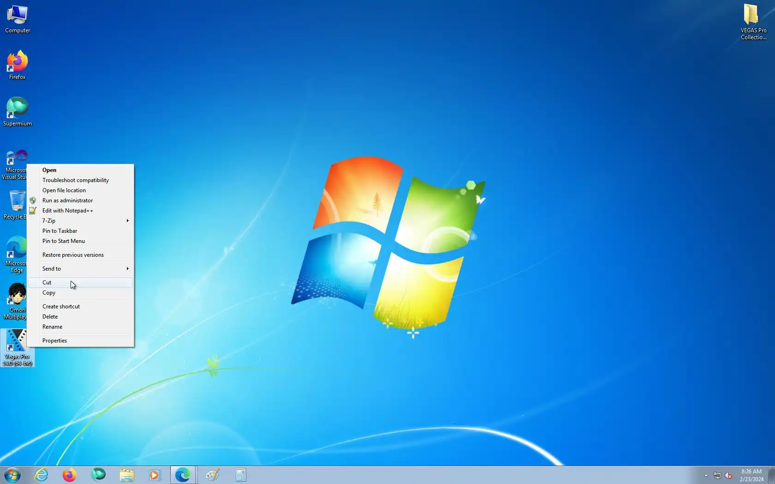Expand the Send to submenu
The width and height of the screenshot is (775, 484).
point(80,269)
